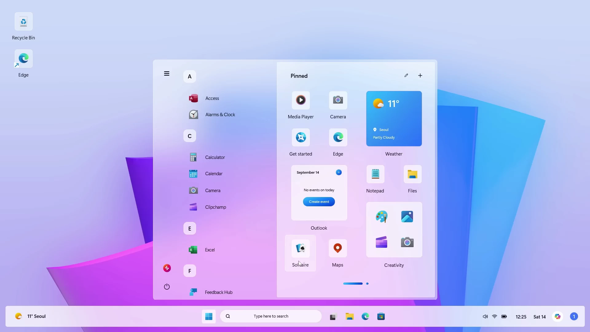Click Create event in the Outlook widget
This screenshot has width=590, height=332.
319,202
